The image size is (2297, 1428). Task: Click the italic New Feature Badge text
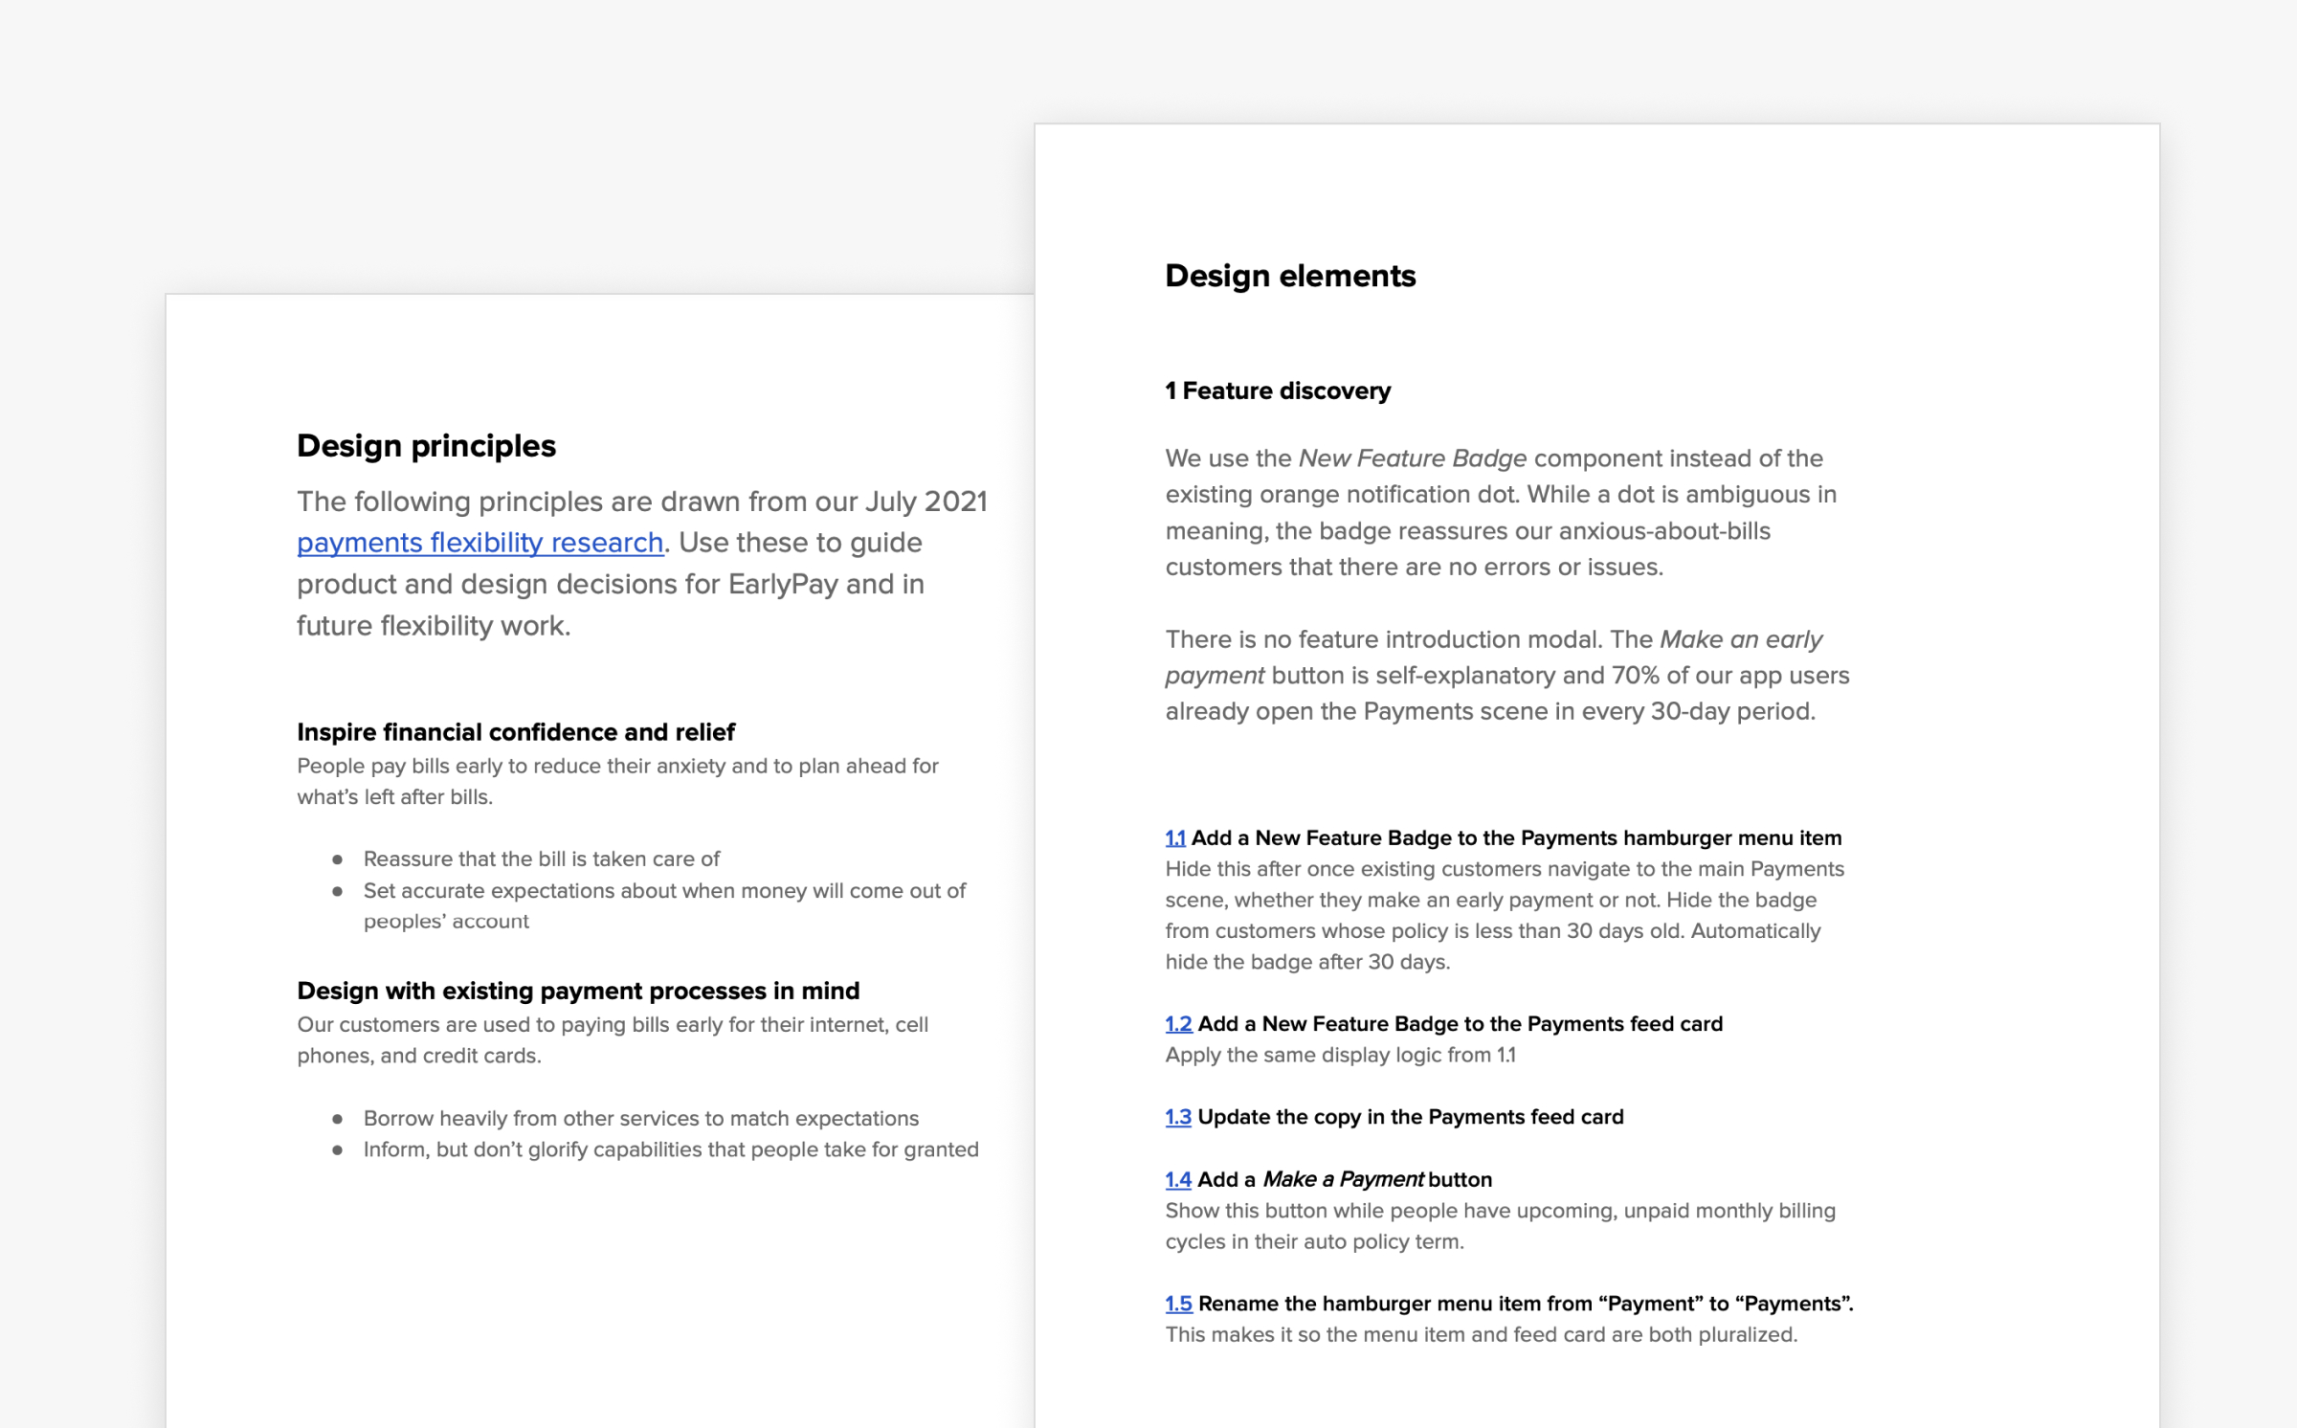click(1412, 458)
